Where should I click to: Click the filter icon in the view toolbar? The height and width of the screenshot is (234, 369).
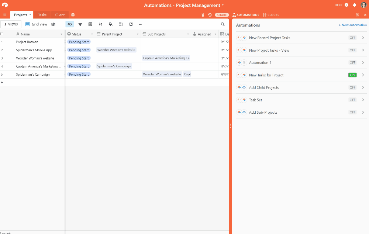80,24
